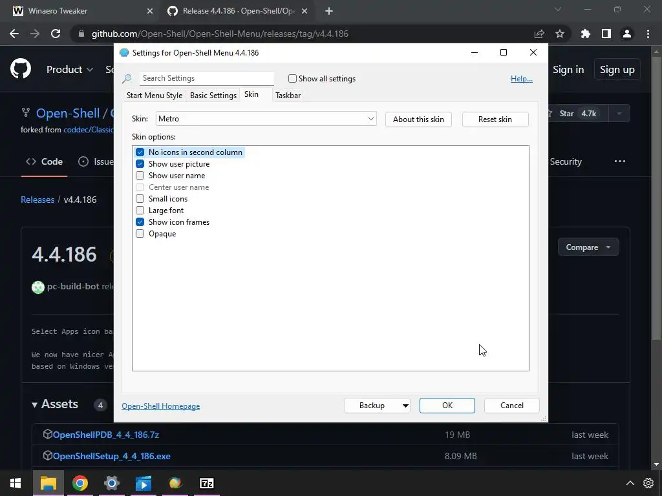Reload the page in Chrome

[56, 34]
